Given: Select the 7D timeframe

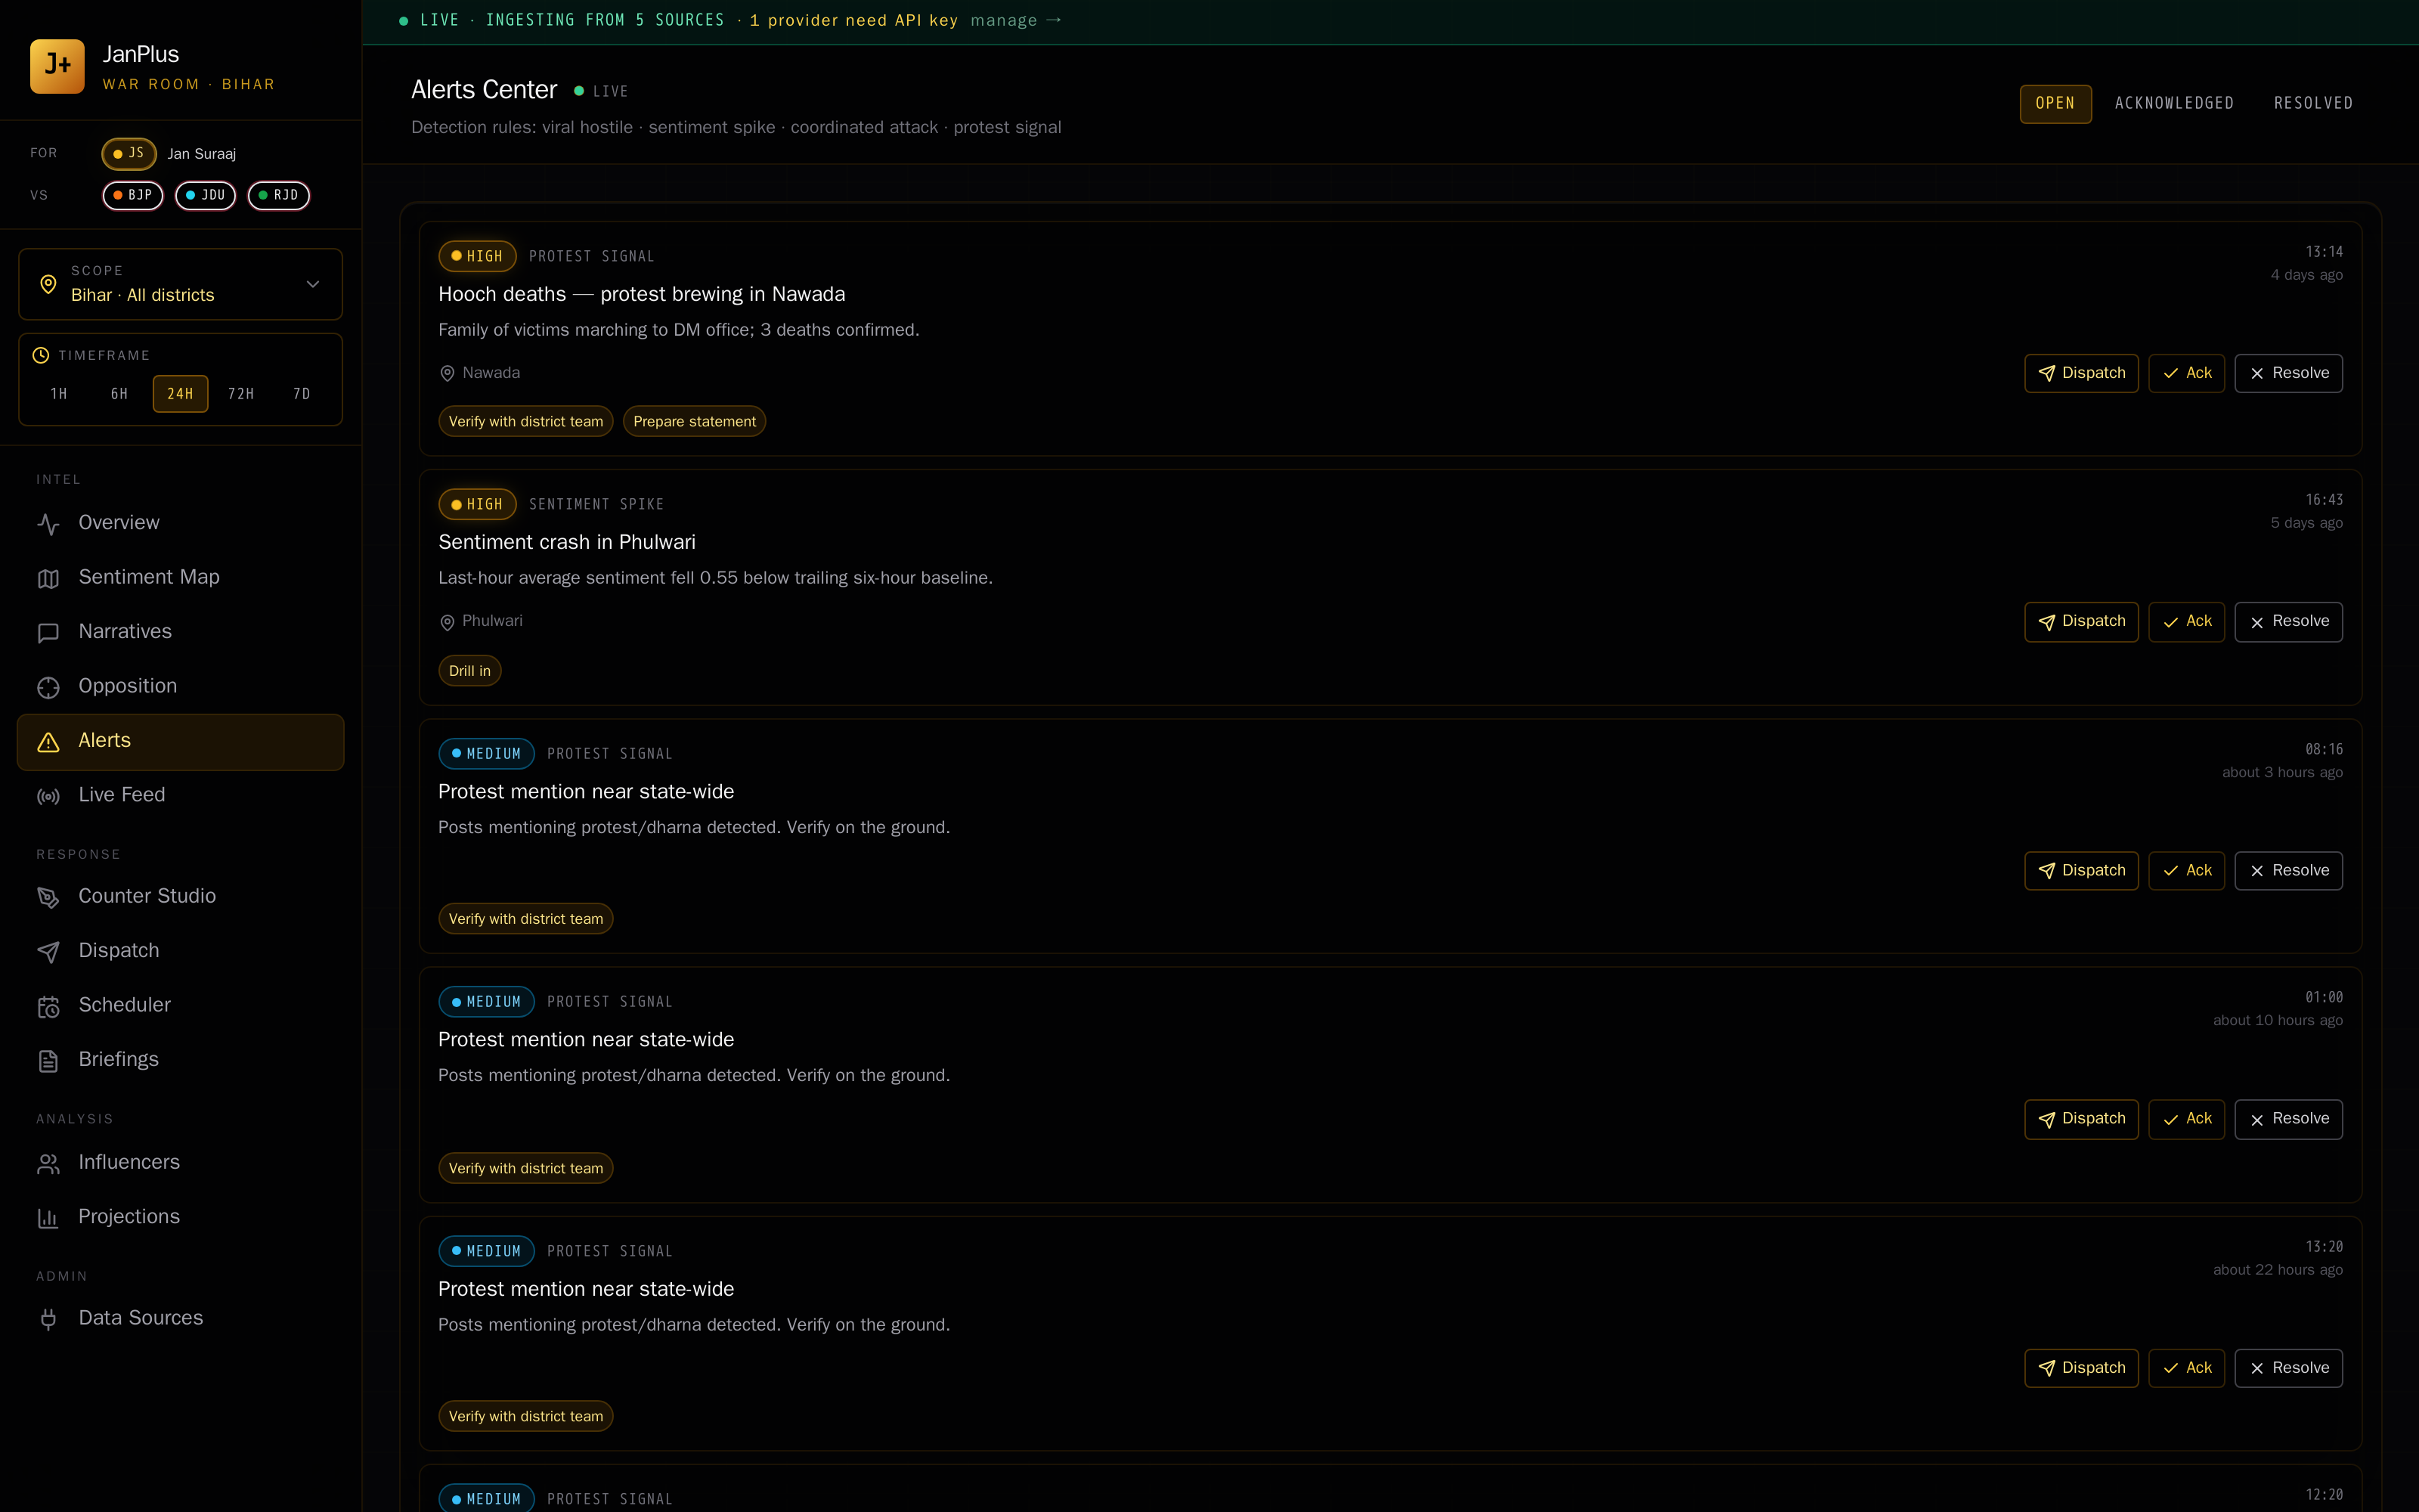Looking at the screenshot, I should pyautogui.click(x=302, y=394).
